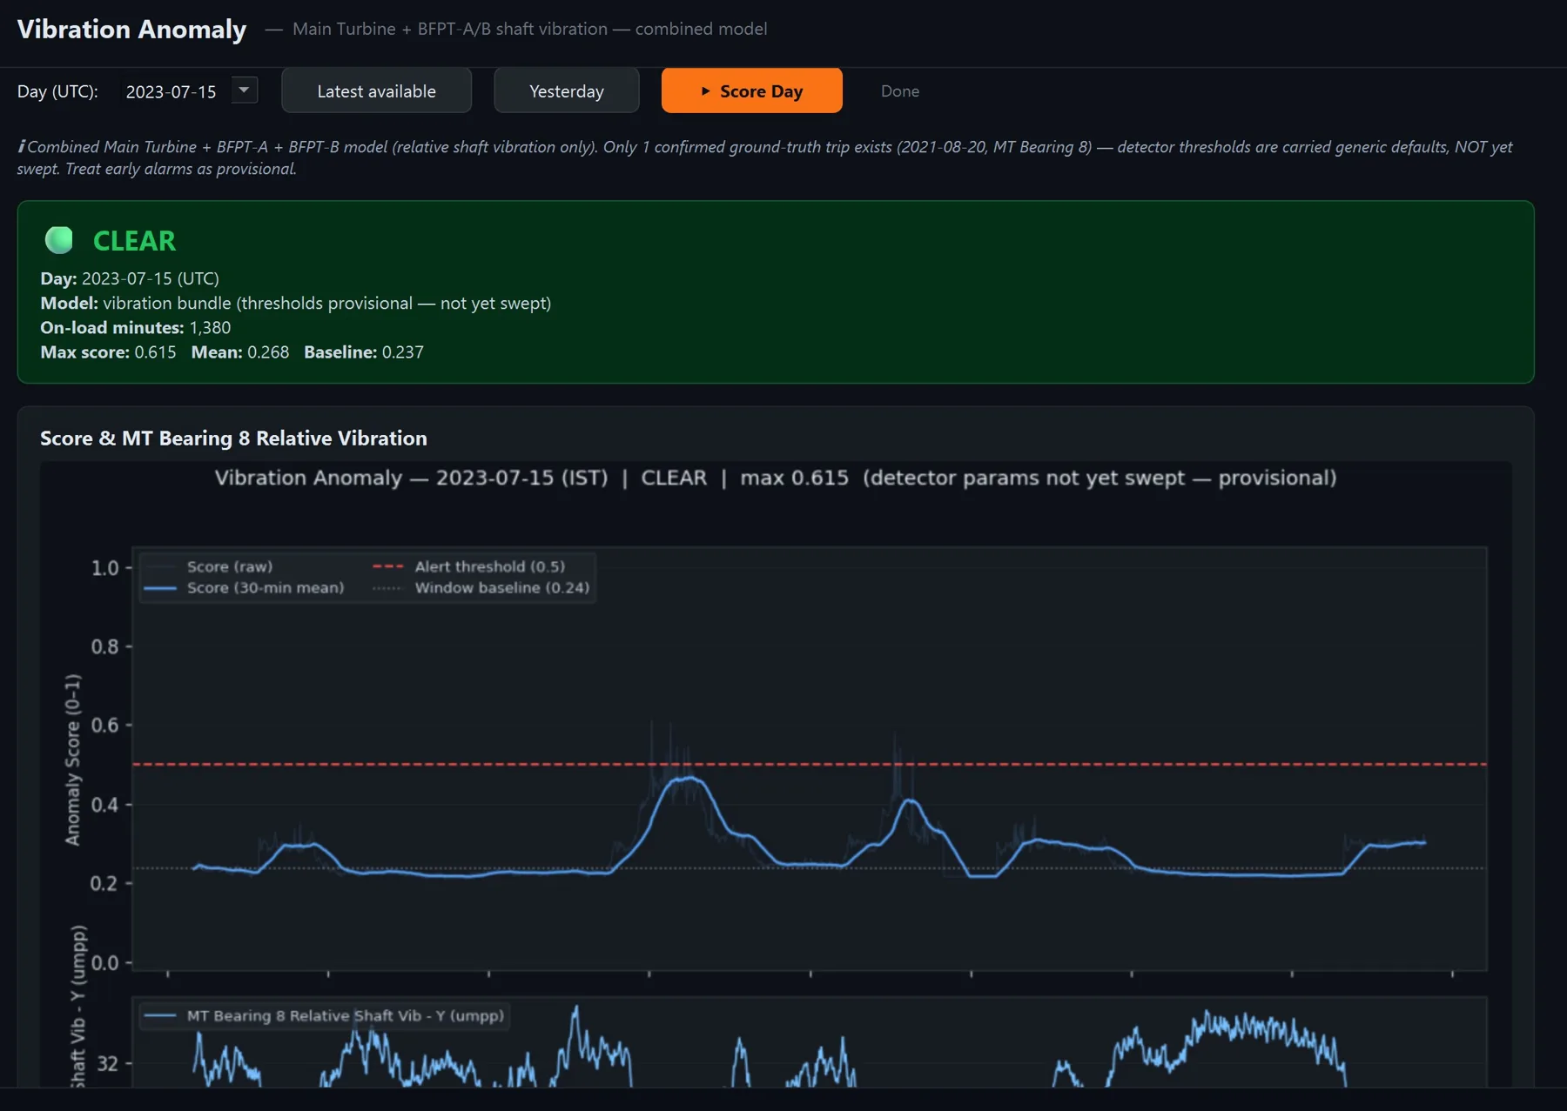Click the Done status text
Viewport: 1567px width, 1111px height.
click(899, 91)
